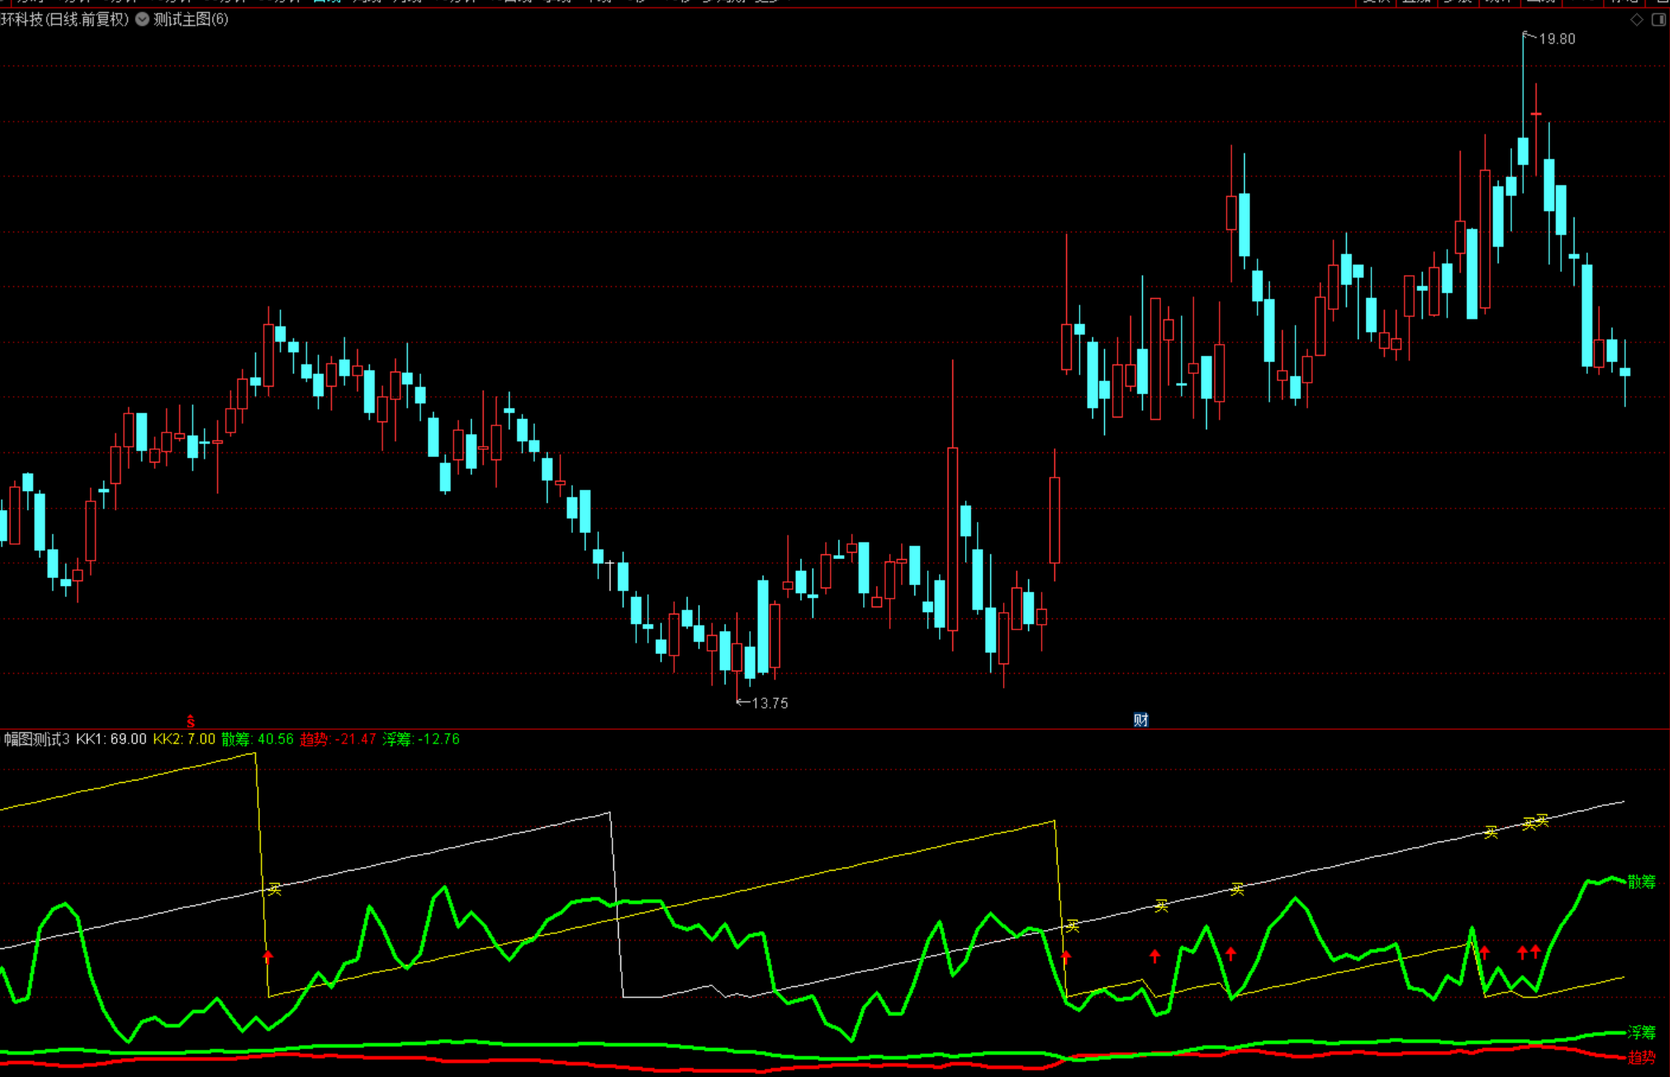The height and width of the screenshot is (1077, 1670).
Task: Click the diamond icon at top right
Action: pos(1637,20)
